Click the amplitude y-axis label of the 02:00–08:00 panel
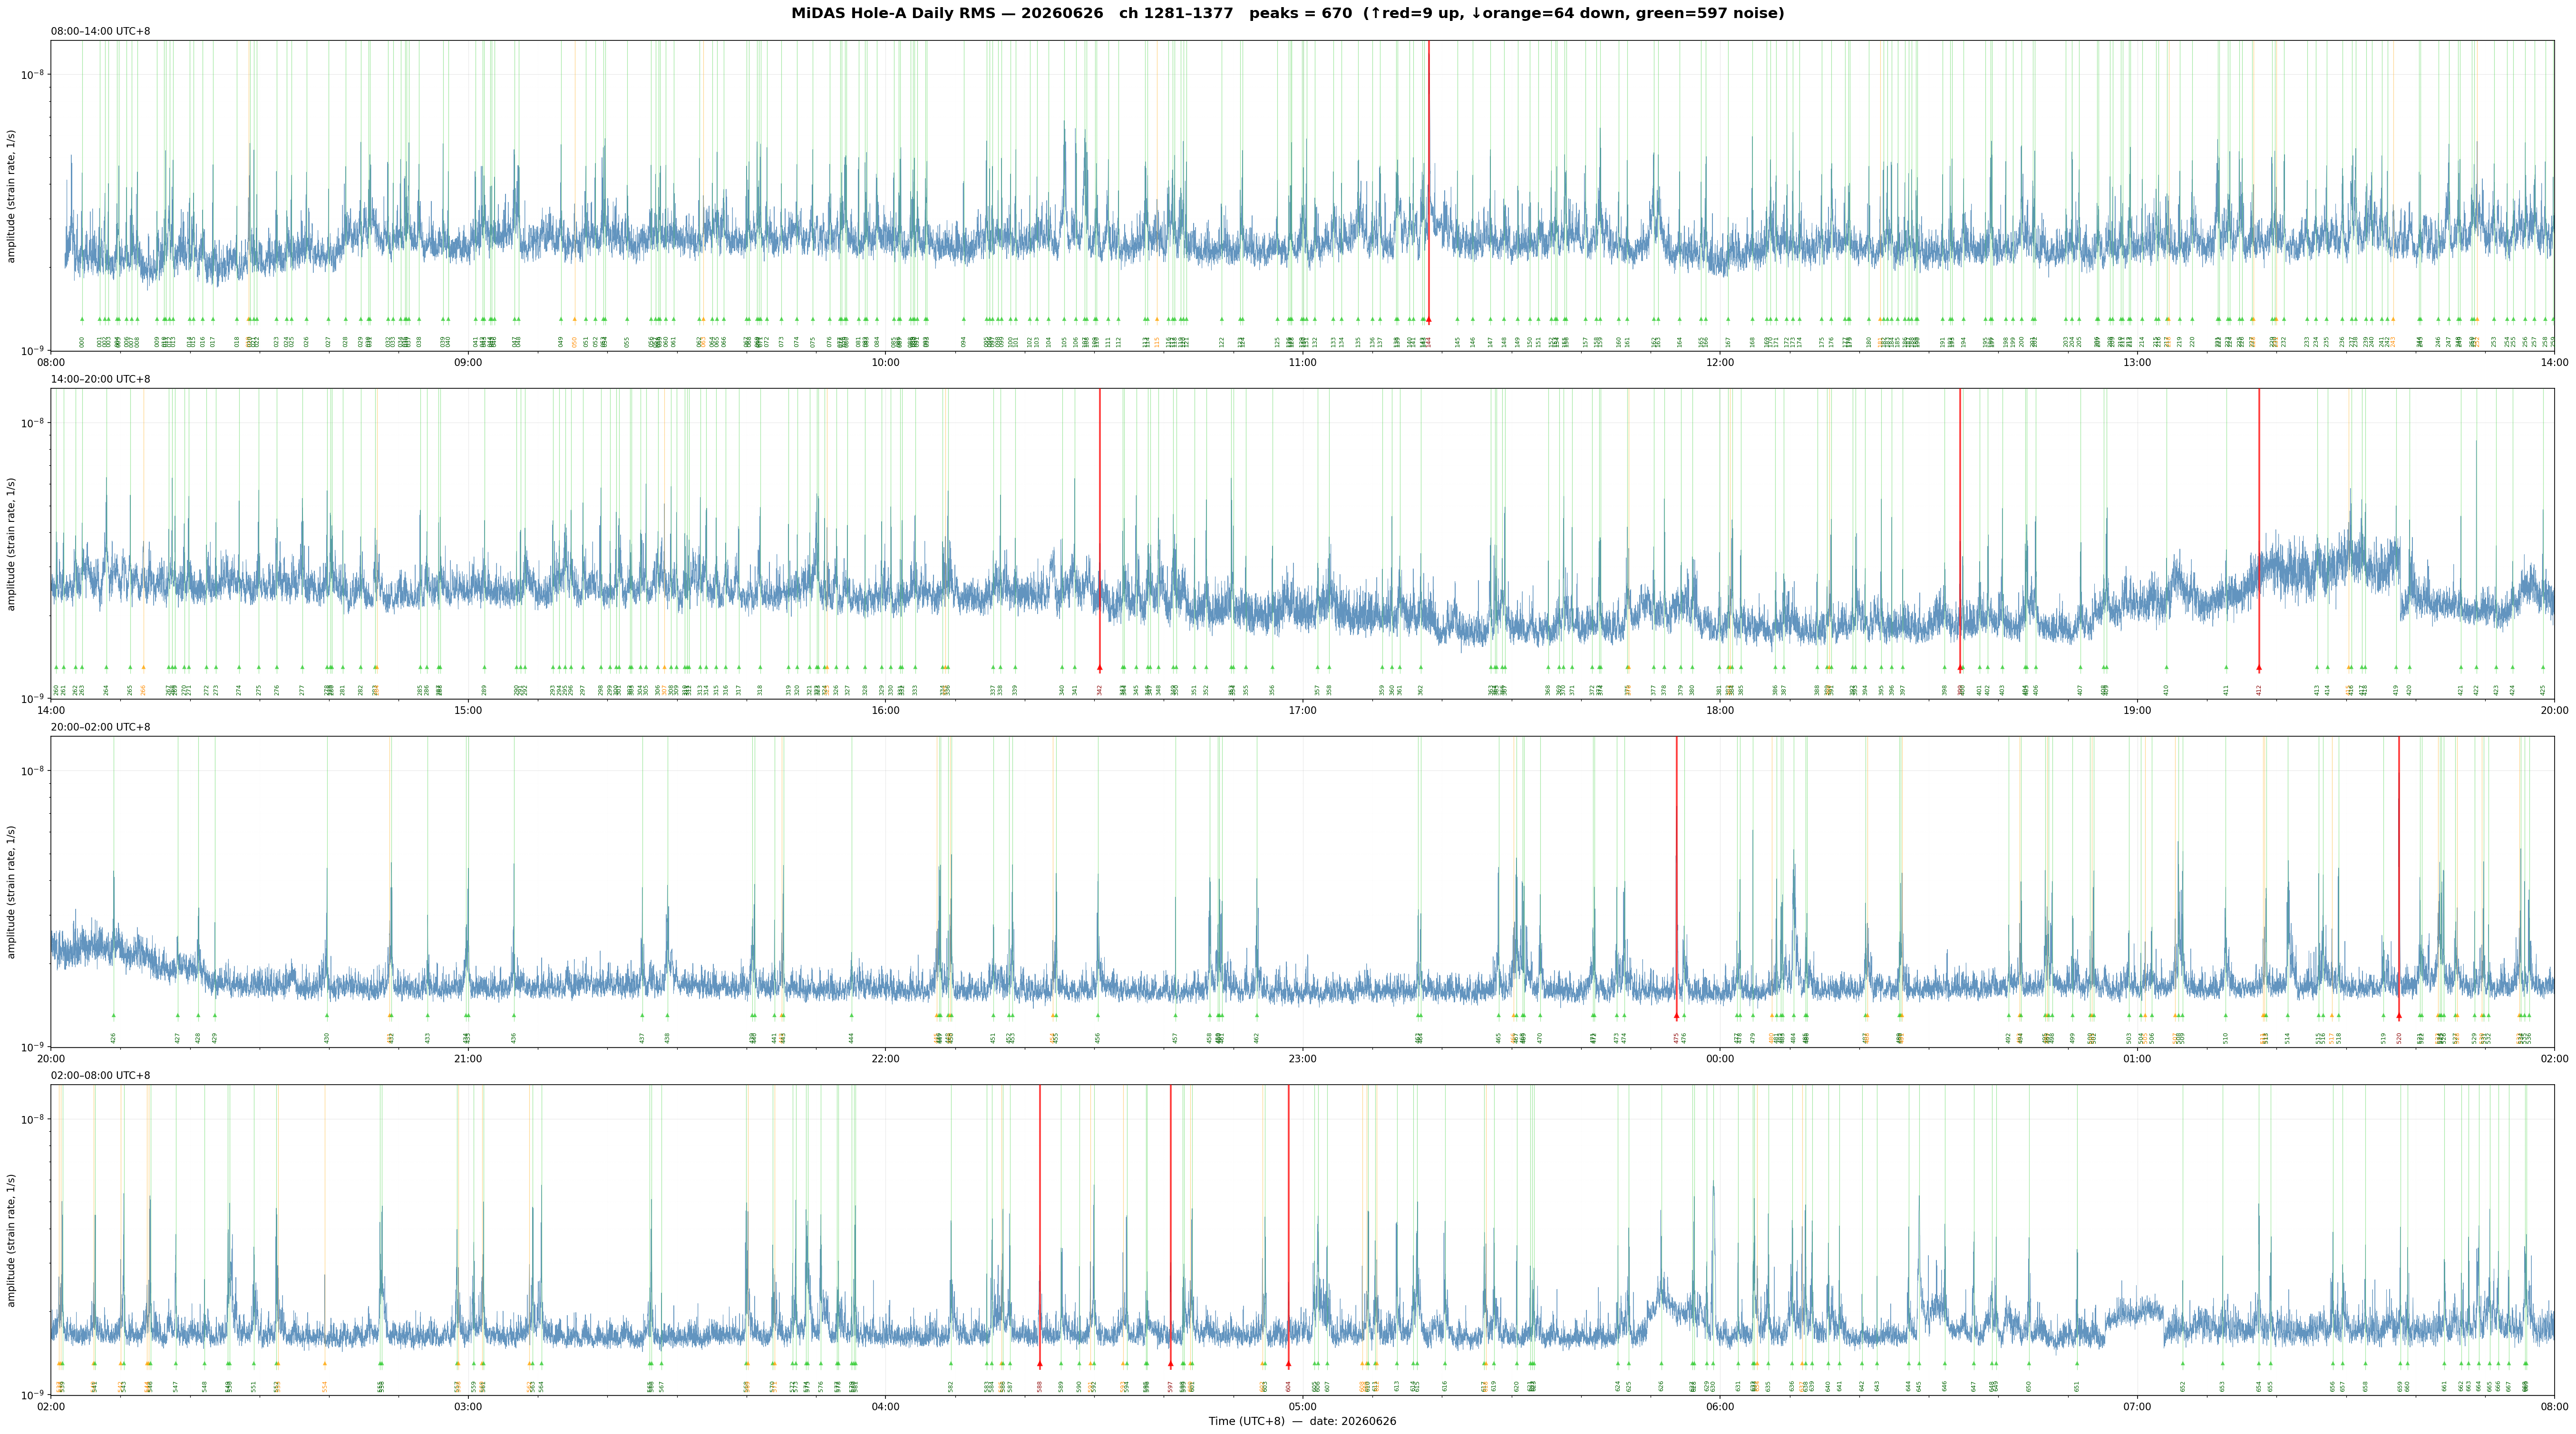 [12, 1240]
